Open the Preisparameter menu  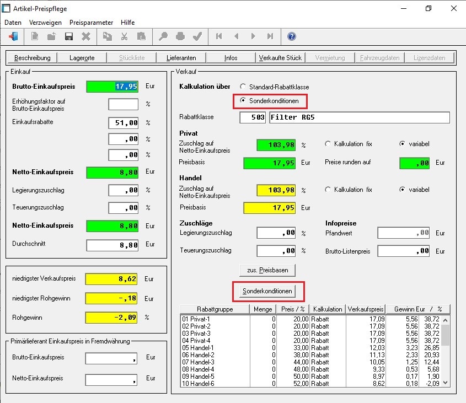point(91,23)
